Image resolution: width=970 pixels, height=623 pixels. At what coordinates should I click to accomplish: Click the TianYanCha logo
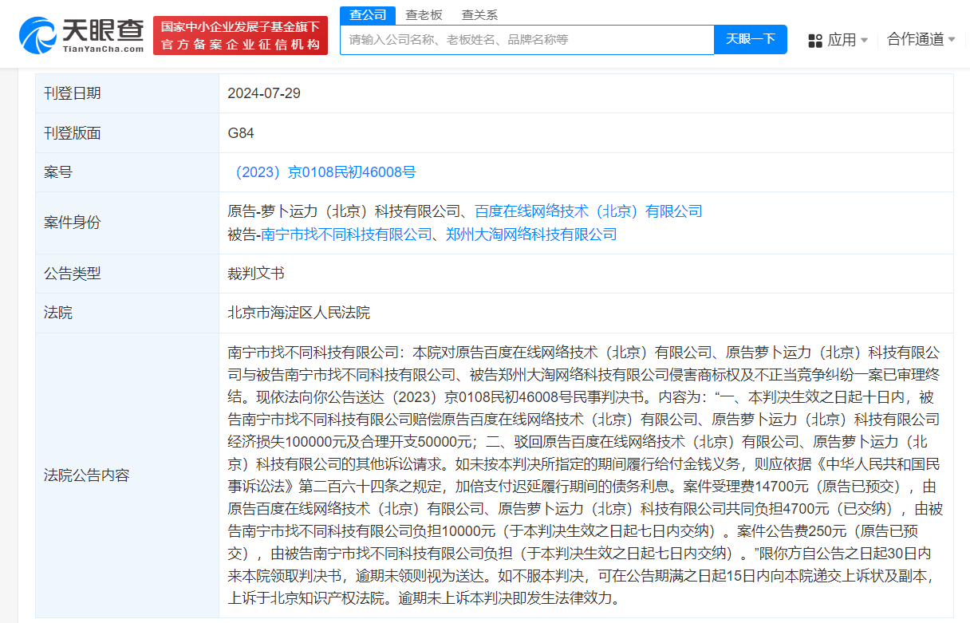pyautogui.click(x=81, y=36)
